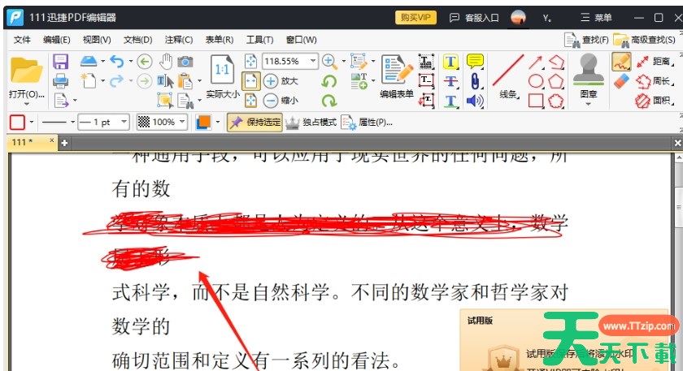This screenshot has width=683, height=371.
Task: Rotate the view counterclockwise
Action: (x=329, y=81)
